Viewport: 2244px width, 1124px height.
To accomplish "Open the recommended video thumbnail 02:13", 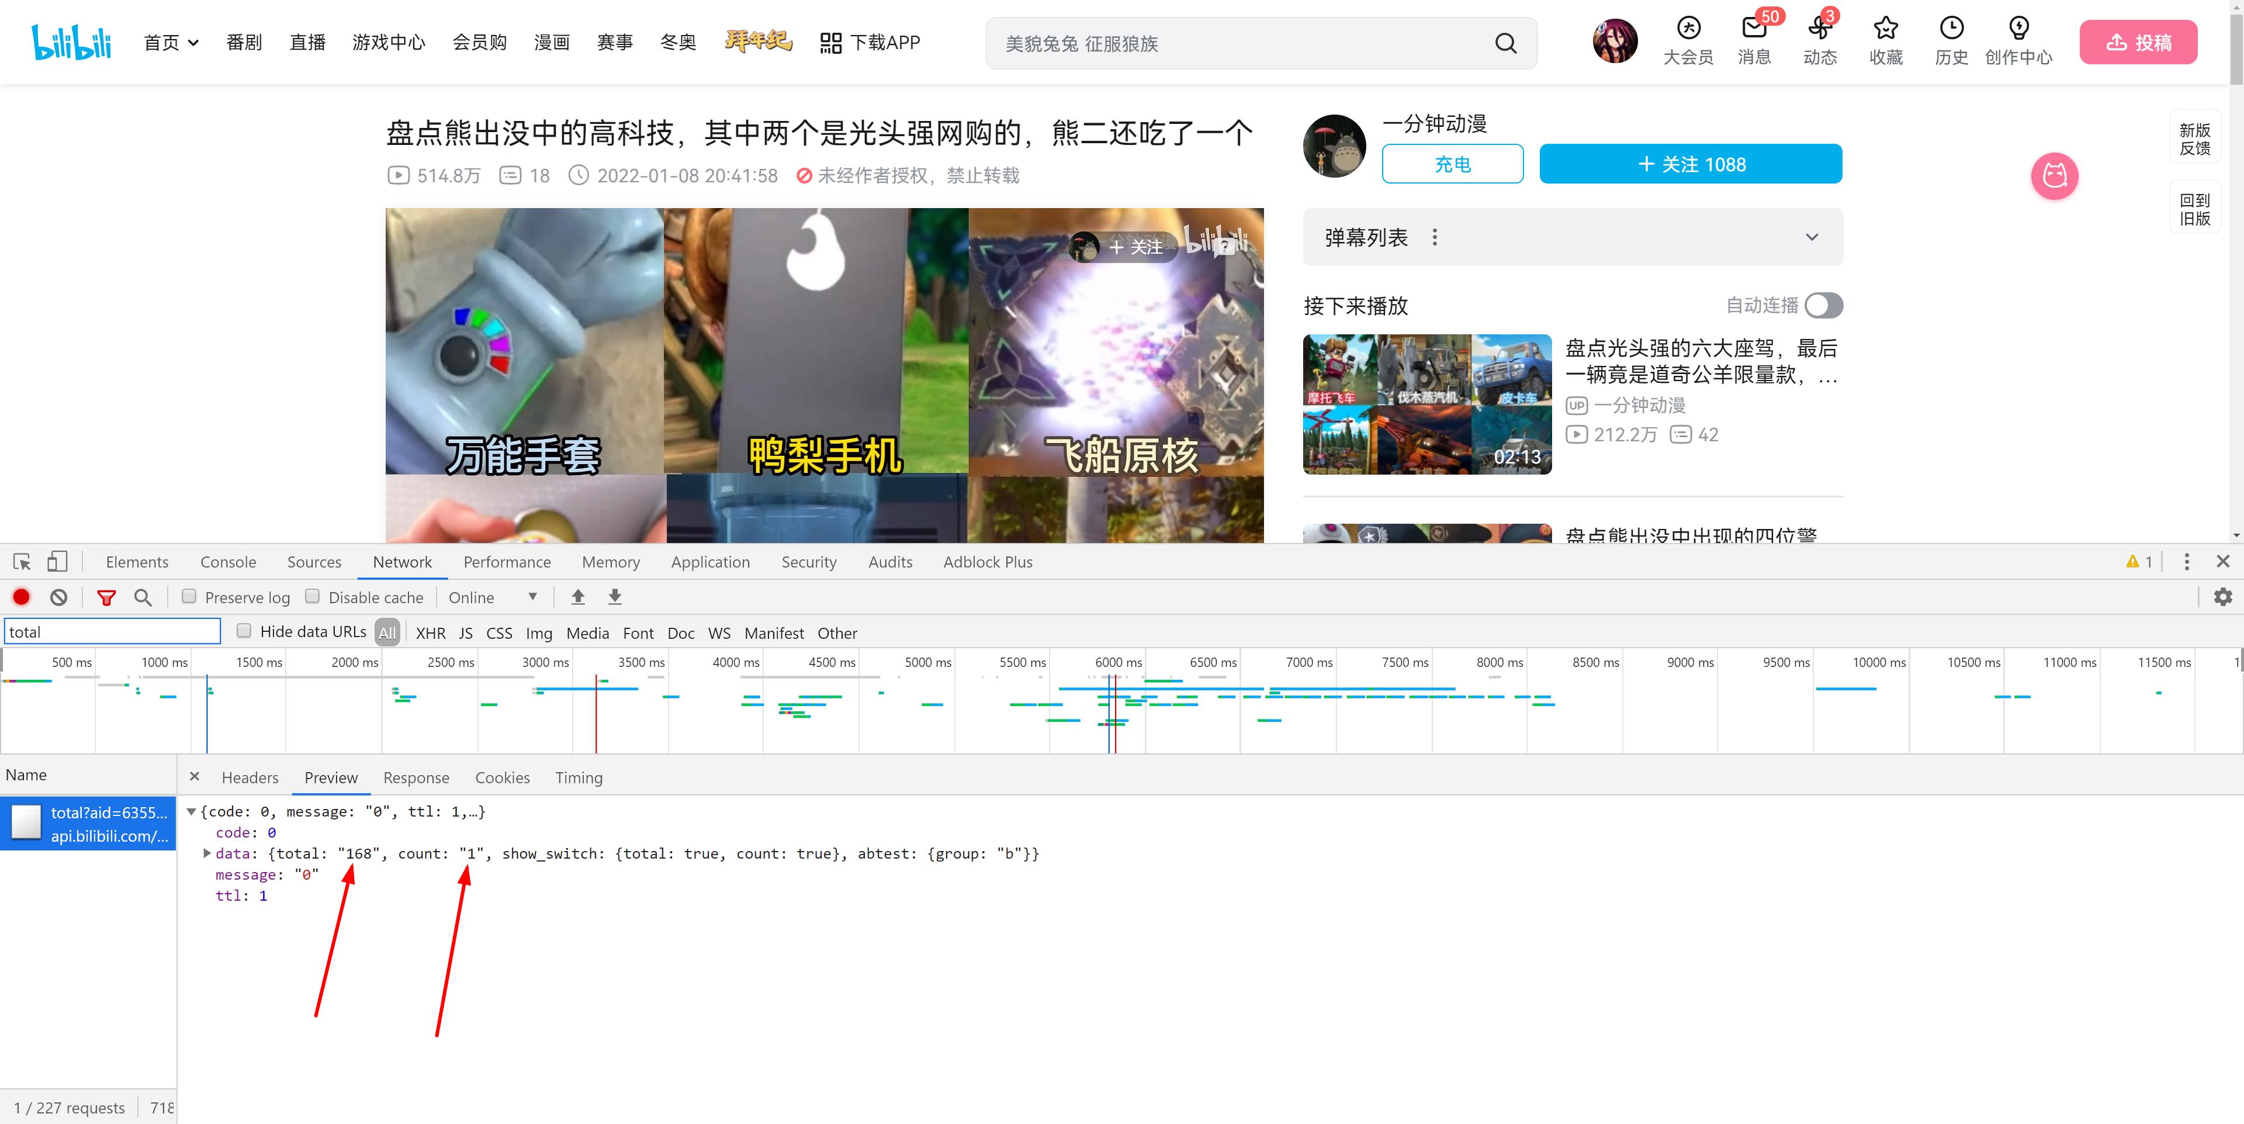I will [1427, 404].
